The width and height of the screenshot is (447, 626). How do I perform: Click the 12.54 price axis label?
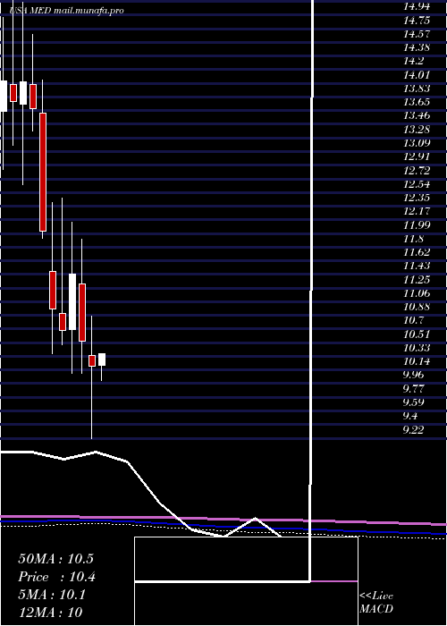click(417, 184)
